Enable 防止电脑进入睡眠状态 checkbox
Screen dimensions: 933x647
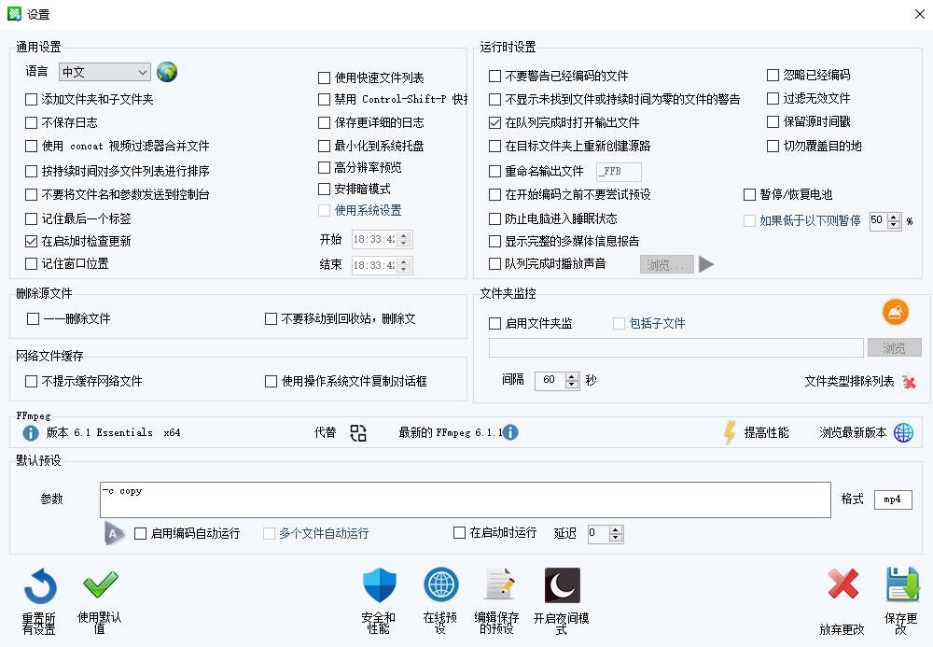495,218
